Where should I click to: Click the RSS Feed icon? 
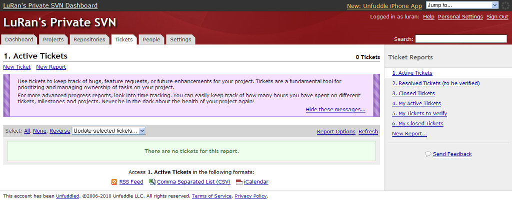pos(114,182)
